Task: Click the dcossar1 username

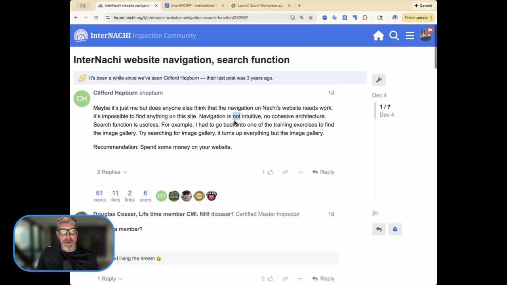Action: [222, 214]
